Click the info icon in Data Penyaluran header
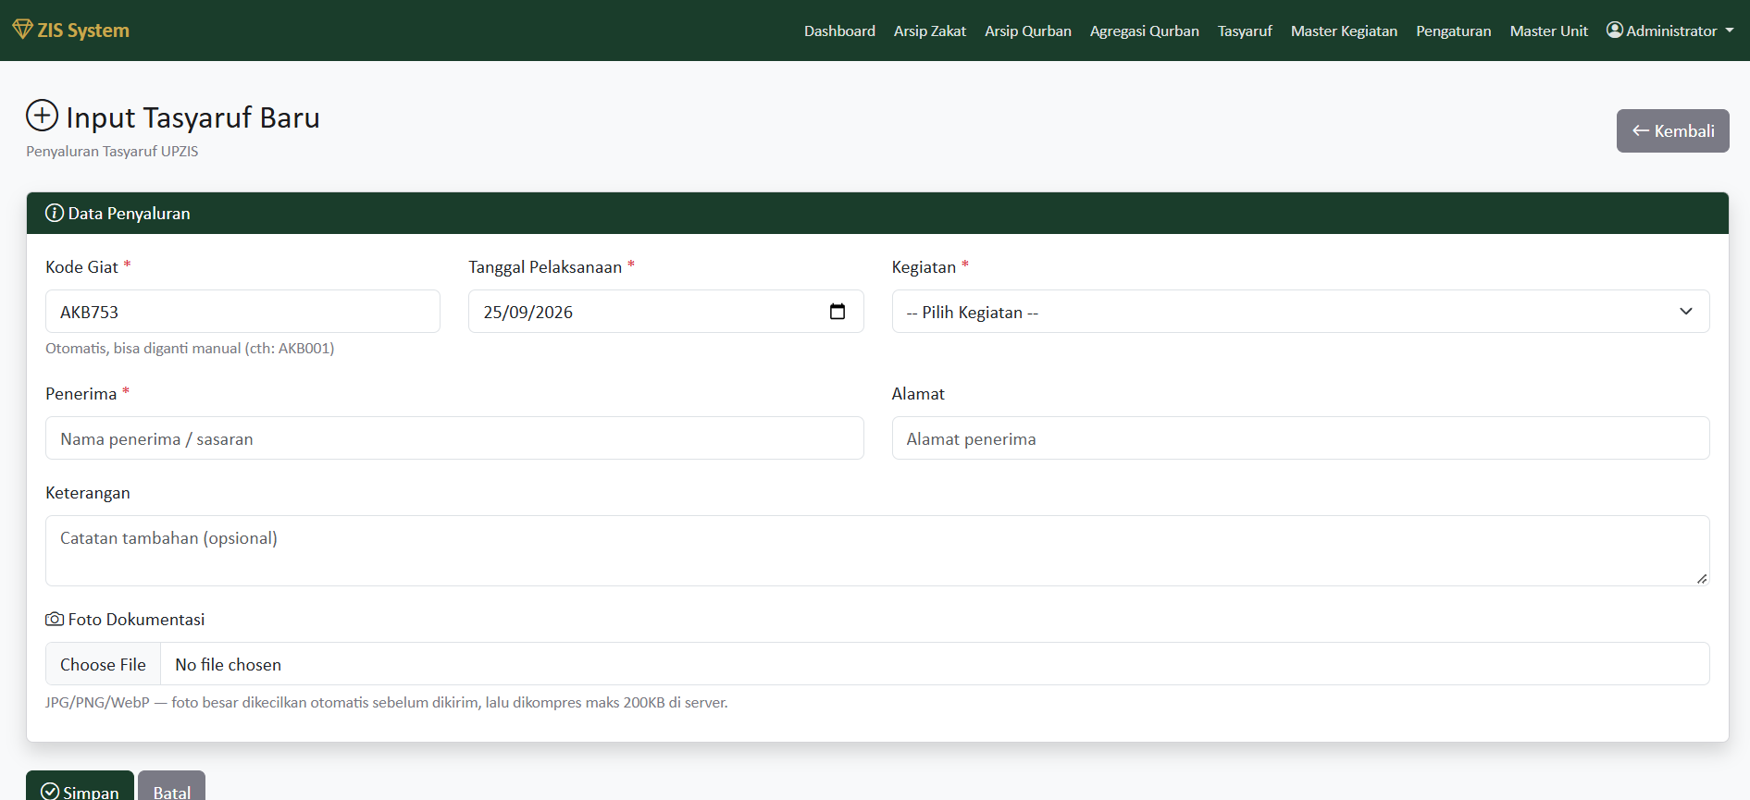1750x800 pixels. 55,214
